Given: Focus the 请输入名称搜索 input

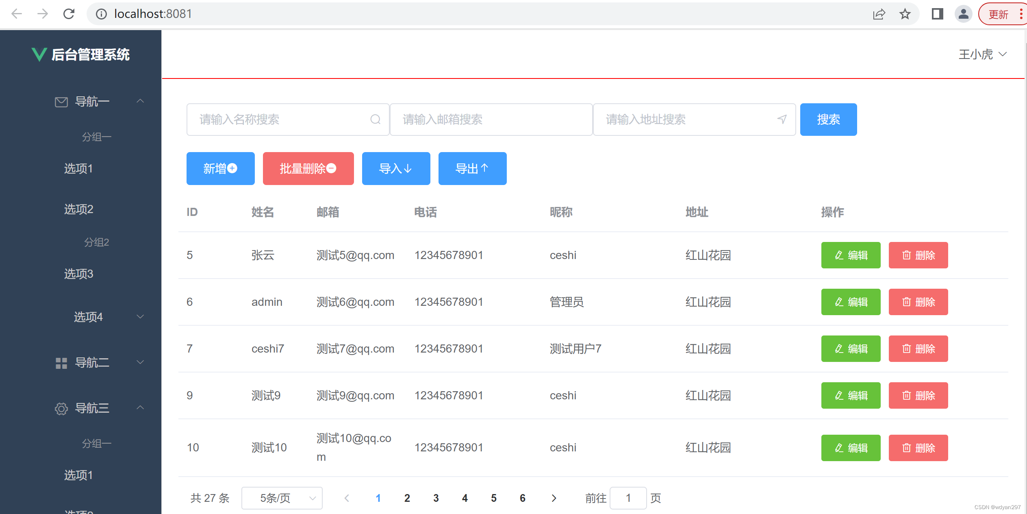Looking at the screenshot, I should (288, 120).
